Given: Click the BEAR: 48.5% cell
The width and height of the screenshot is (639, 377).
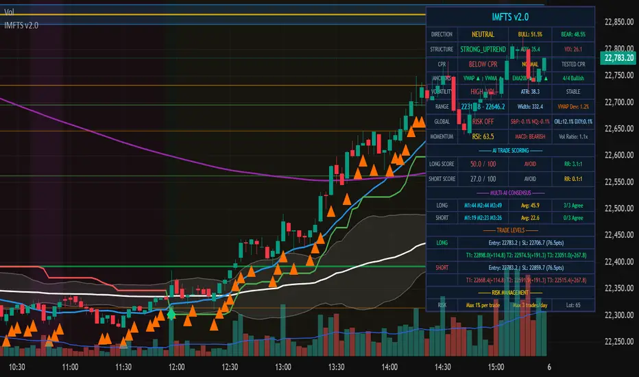Looking at the screenshot, I should click(x=573, y=35).
